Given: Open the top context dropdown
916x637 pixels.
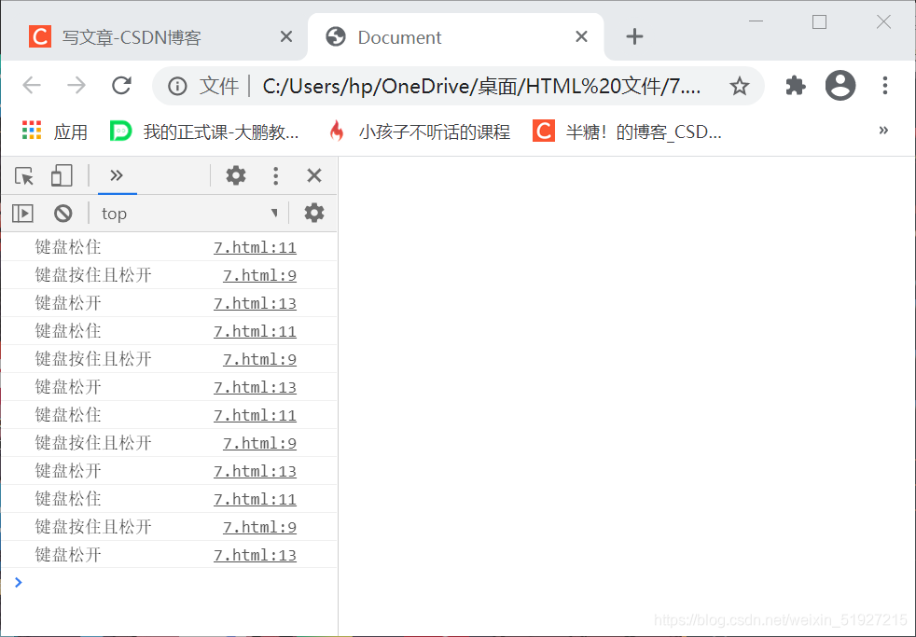Looking at the screenshot, I should pyautogui.click(x=189, y=214).
